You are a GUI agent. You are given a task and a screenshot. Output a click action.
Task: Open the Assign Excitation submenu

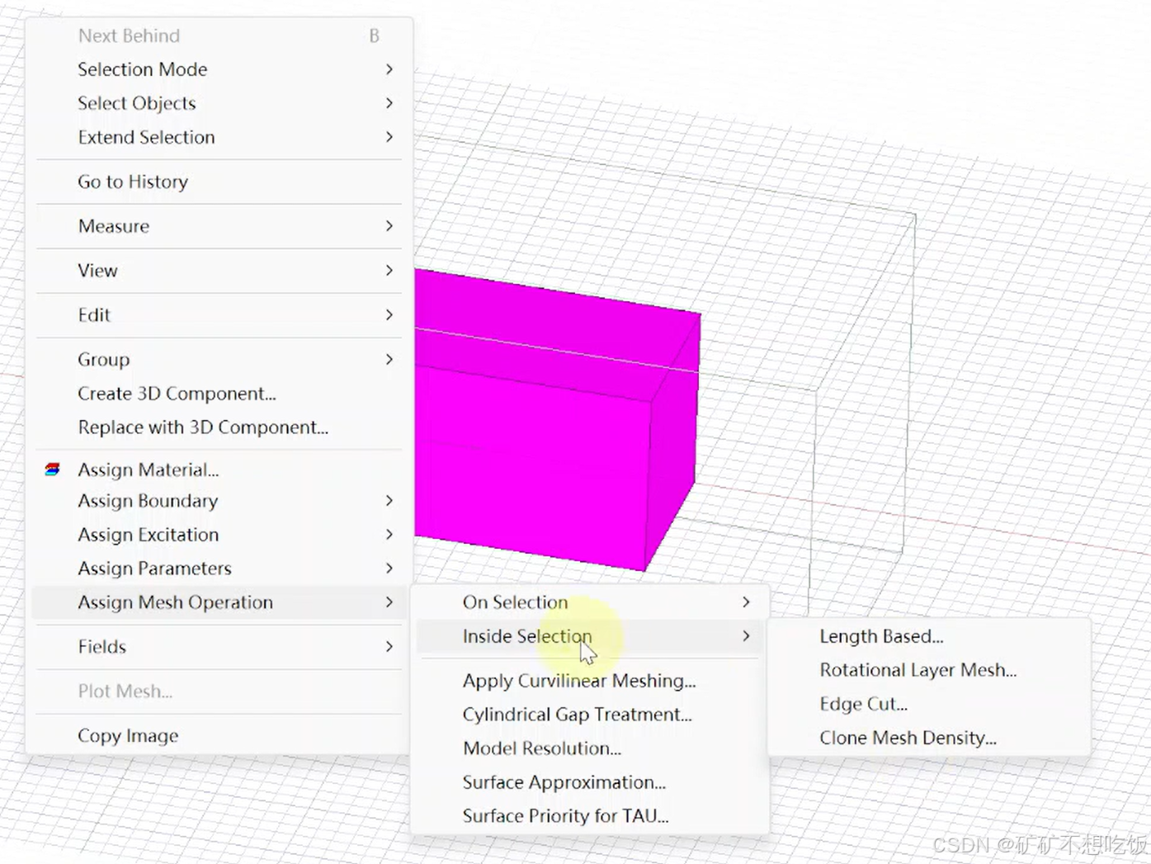[219, 535]
